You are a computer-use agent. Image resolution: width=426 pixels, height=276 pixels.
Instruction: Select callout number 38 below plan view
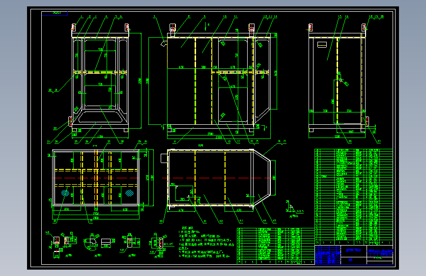(x=55, y=221)
